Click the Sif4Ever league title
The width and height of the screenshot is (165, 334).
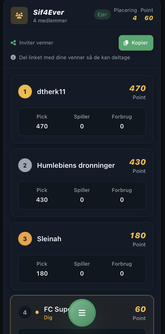point(49,12)
